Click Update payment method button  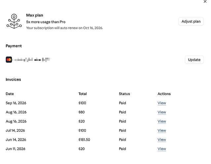click(x=194, y=59)
